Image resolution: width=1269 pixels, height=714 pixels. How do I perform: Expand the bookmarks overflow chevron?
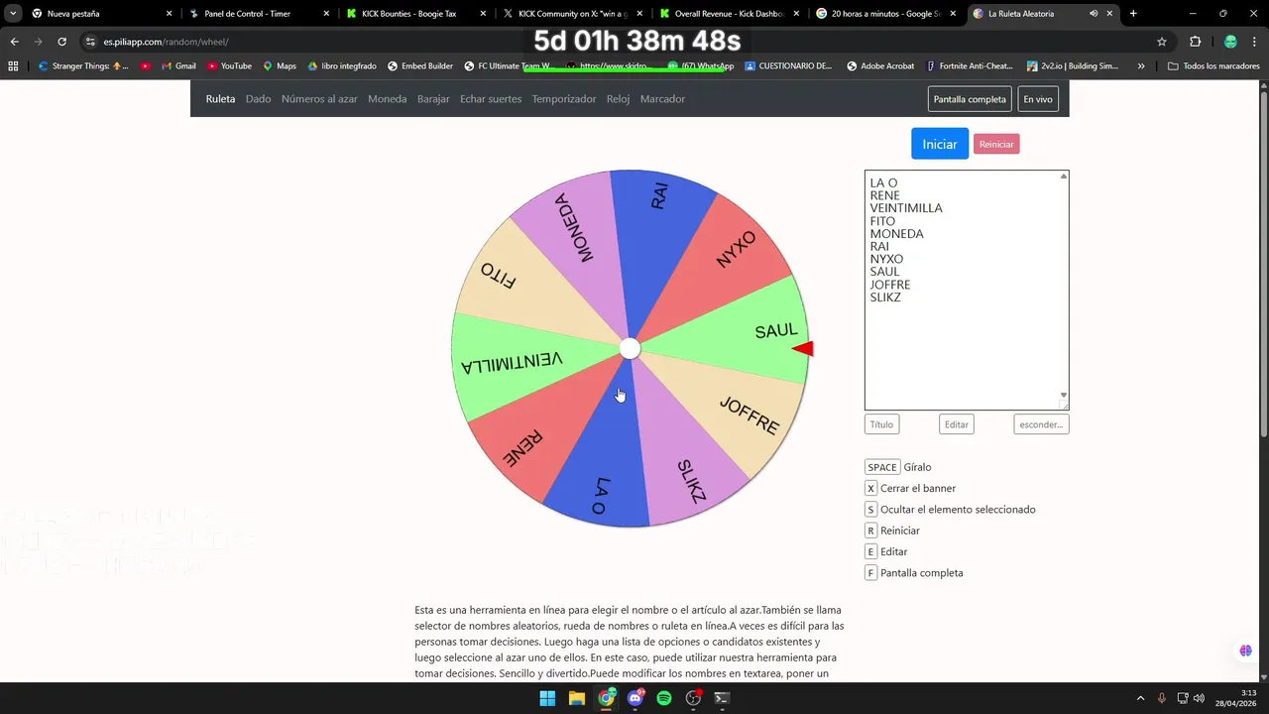click(x=1141, y=65)
